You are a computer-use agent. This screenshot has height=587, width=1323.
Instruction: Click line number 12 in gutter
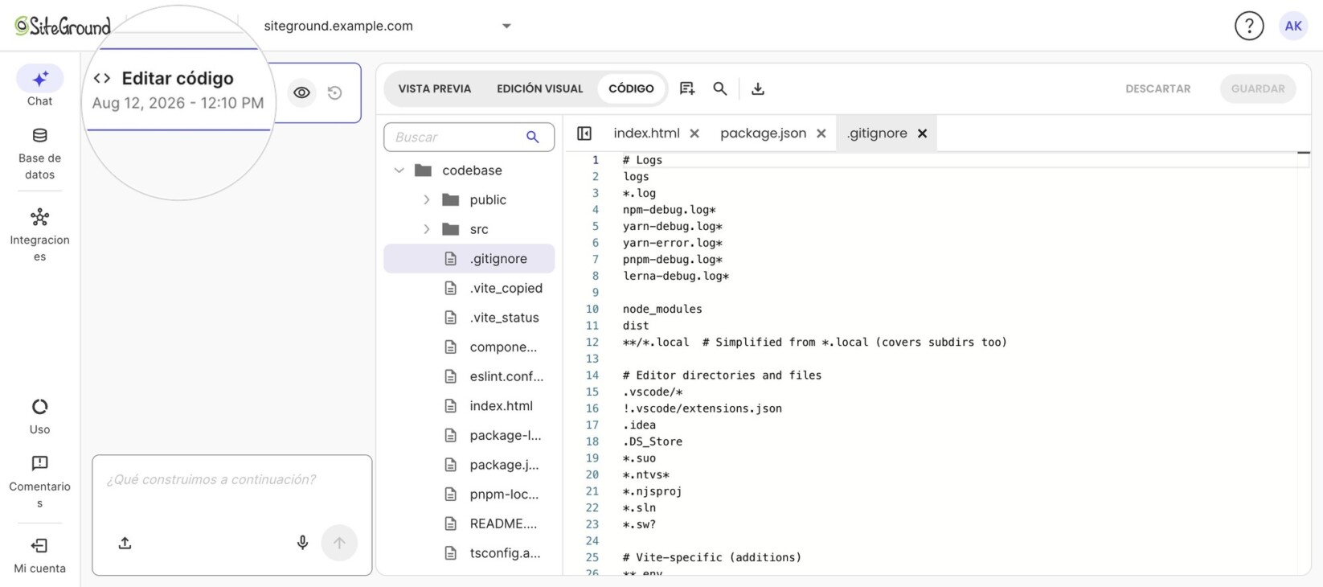coord(592,342)
